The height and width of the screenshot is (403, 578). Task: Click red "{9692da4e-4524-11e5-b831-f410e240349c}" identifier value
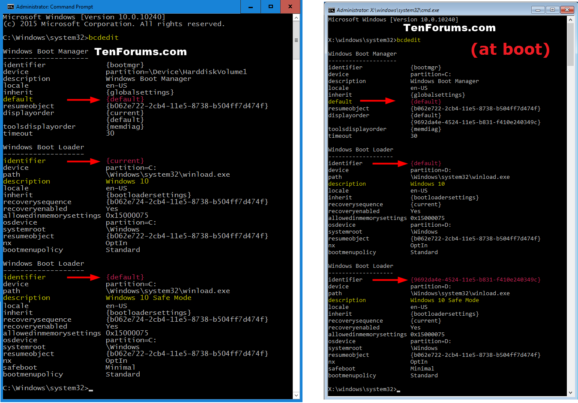click(476, 280)
